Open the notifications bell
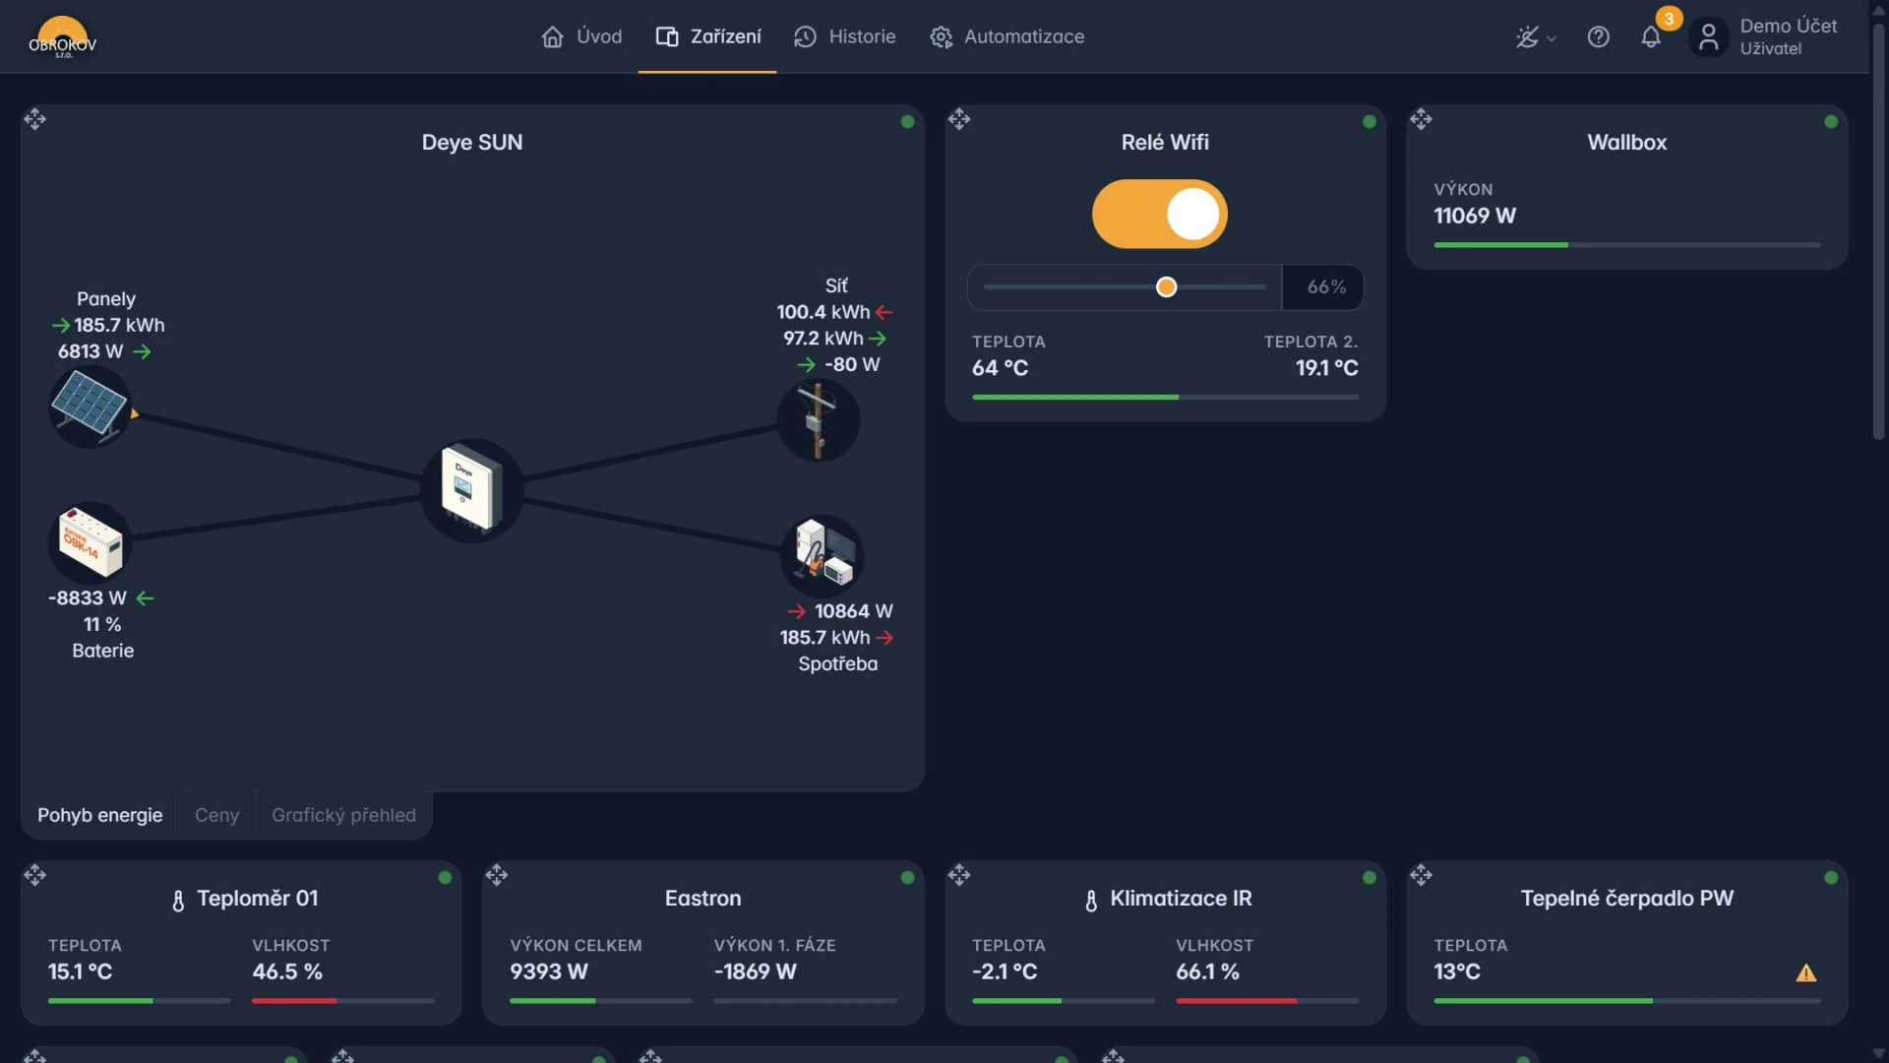1889x1063 pixels. [1651, 37]
